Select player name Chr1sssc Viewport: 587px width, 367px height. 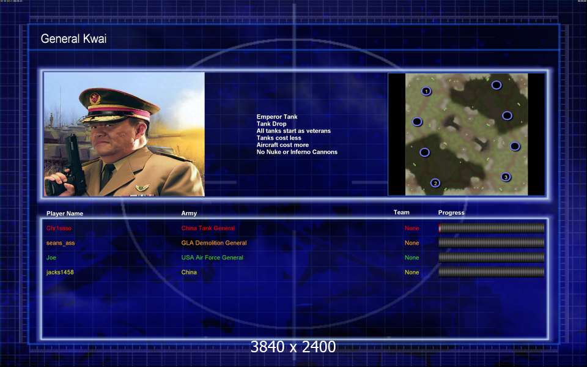click(x=59, y=228)
